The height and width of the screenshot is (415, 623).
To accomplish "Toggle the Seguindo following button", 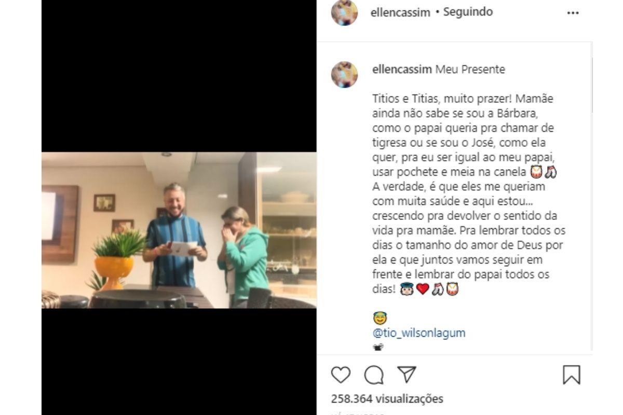I will [468, 12].
